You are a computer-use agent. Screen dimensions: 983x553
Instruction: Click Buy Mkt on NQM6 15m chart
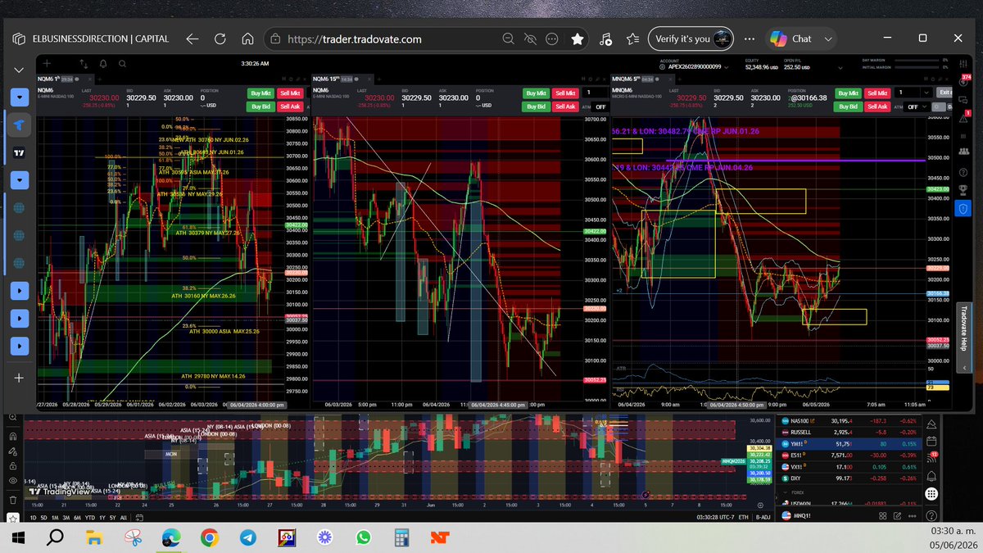pyautogui.click(x=536, y=94)
